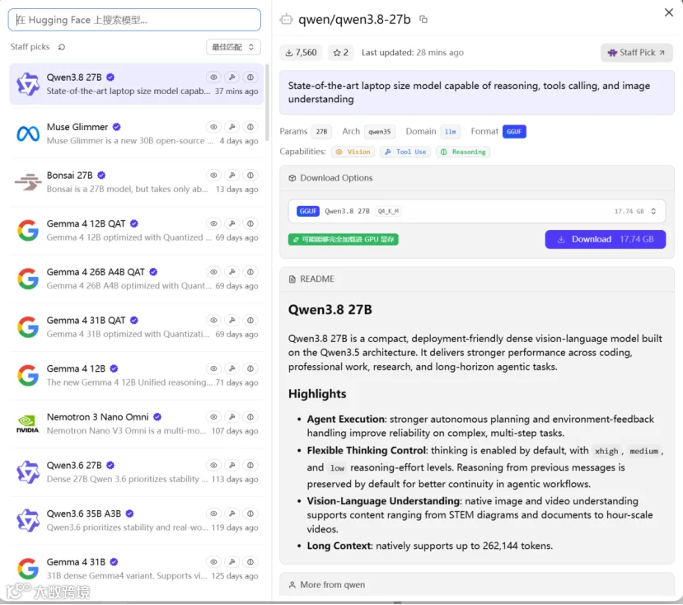Click the Muse Glimmer vision eye icon
This screenshot has width=683, height=605.
point(213,127)
